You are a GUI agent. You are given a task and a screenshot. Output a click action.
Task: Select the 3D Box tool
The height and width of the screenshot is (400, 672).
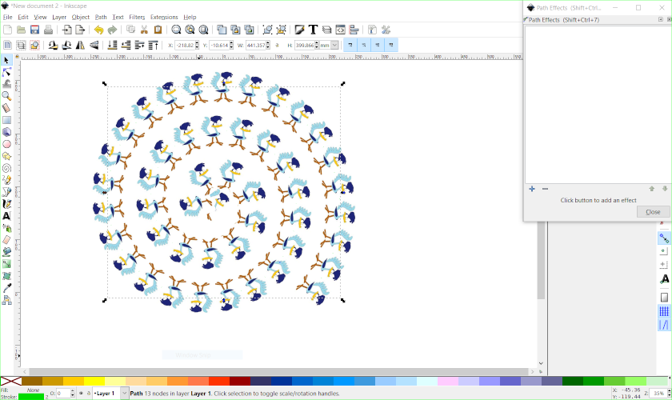pos(6,132)
